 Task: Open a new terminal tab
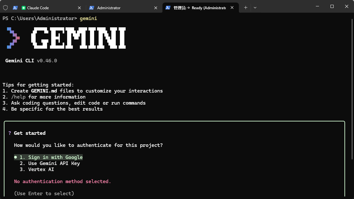click(x=246, y=8)
